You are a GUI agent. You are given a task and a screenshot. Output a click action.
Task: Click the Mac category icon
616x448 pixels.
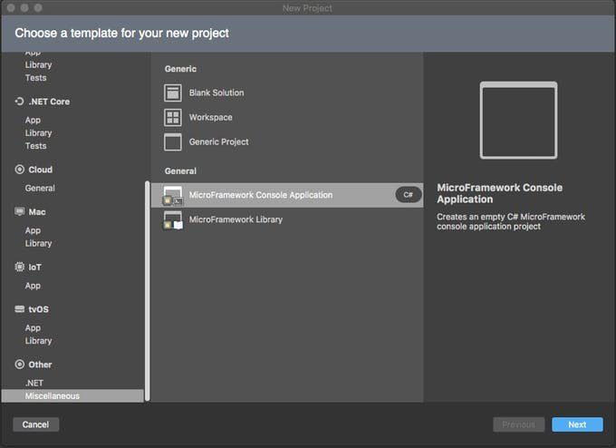pyautogui.click(x=19, y=211)
